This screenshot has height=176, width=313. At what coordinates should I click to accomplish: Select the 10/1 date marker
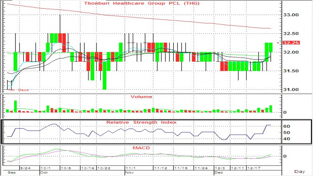[x=45, y=168]
